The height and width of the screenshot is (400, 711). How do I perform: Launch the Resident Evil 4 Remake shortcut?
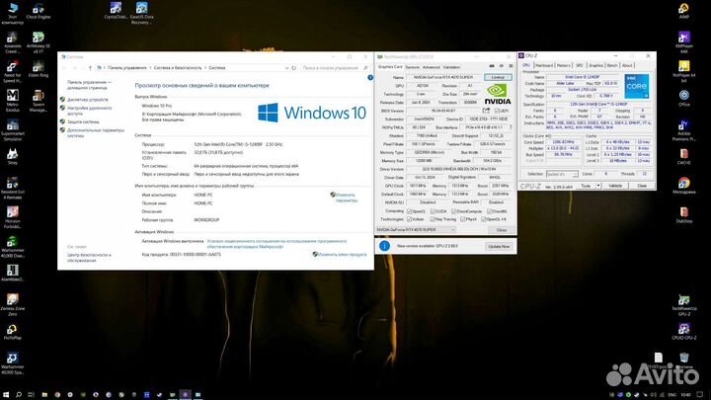click(x=12, y=189)
